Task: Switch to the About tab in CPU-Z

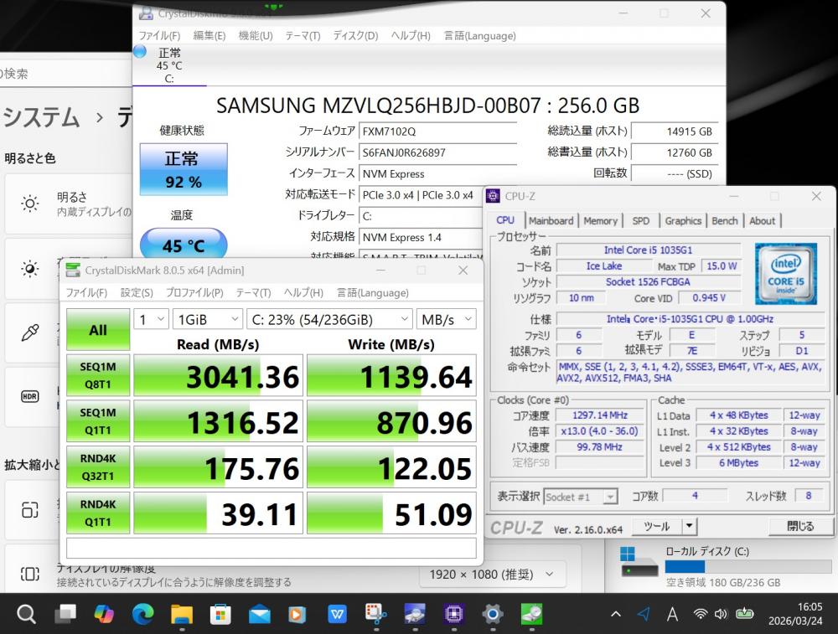Action: (x=762, y=220)
